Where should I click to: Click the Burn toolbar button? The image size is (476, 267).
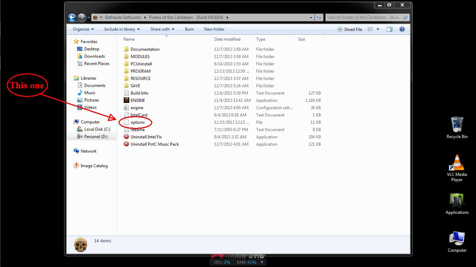(x=189, y=29)
